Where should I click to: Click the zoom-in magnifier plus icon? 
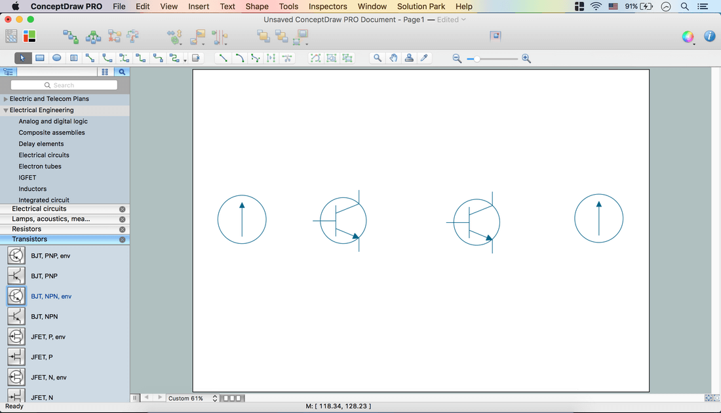[526, 58]
